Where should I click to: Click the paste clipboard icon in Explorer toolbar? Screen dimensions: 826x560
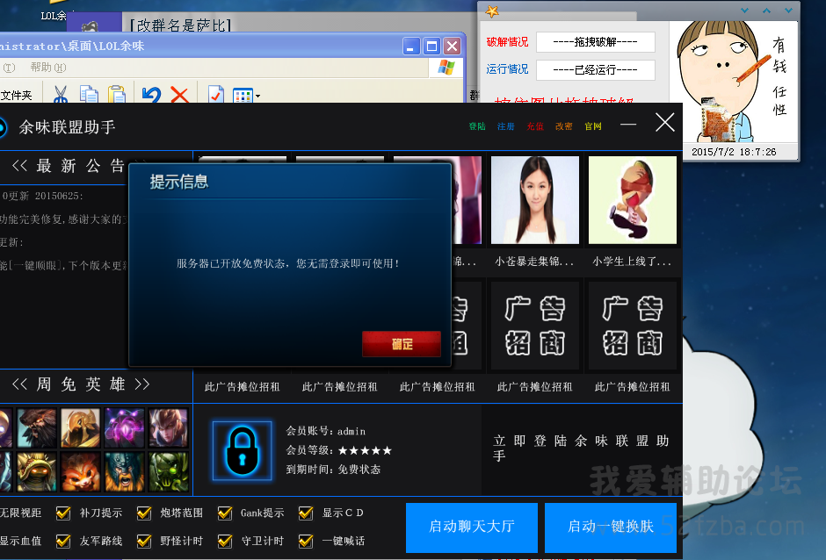tap(116, 95)
